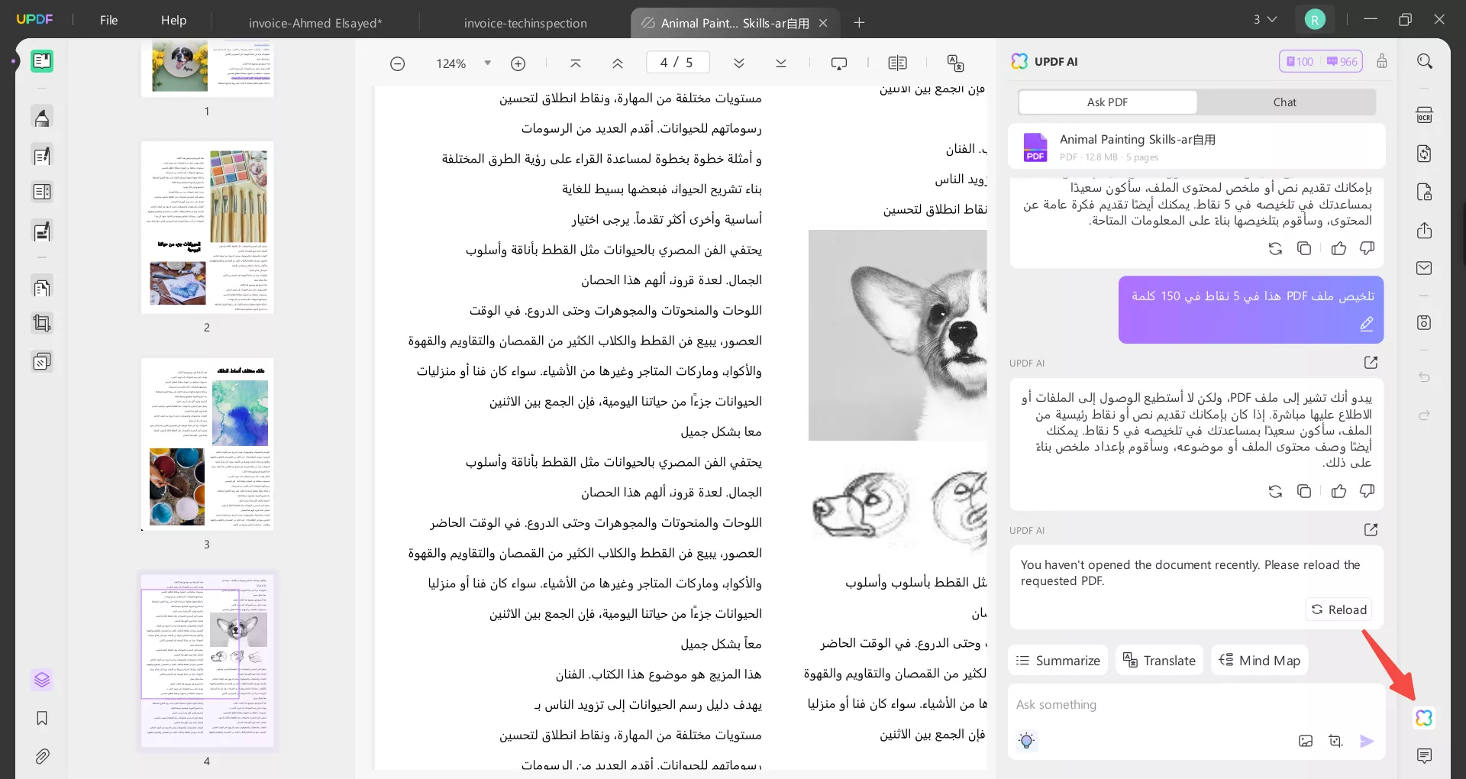Click the Summarize button
The image size is (1466, 779).
point(1058,660)
